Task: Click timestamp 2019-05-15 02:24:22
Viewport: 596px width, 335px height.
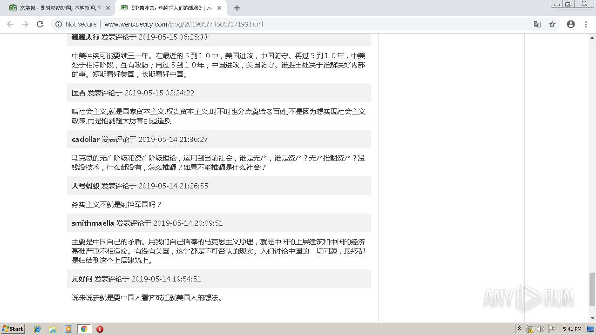Action: coord(159,93)
